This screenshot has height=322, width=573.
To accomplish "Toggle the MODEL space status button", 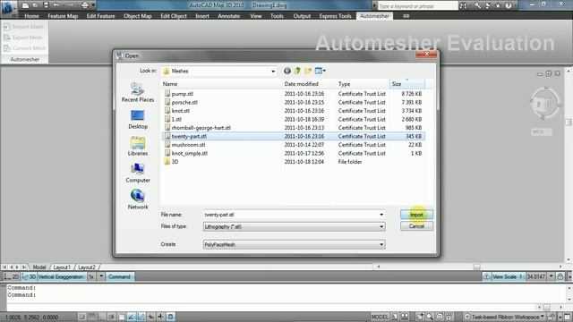I will coord(380,317).
